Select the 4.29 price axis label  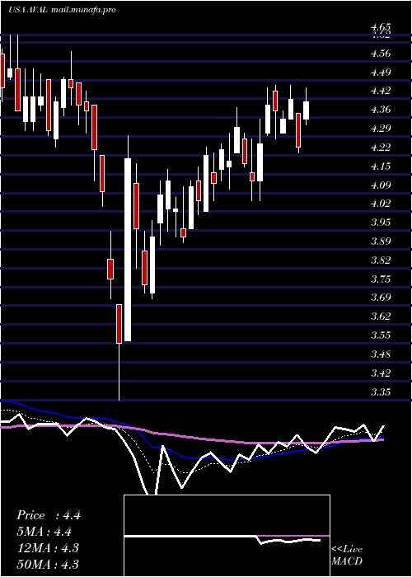tap(381, 129)
